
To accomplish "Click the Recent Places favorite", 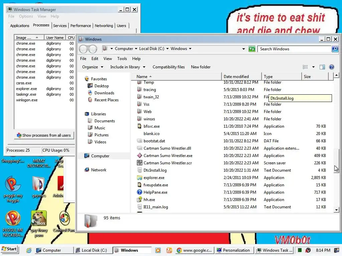I will point(107,100).
